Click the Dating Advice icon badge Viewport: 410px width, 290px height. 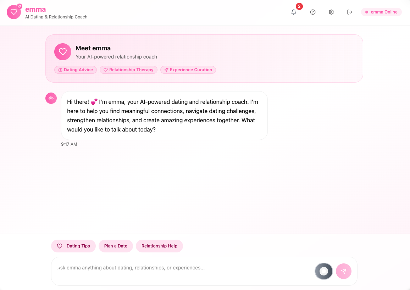60,70
